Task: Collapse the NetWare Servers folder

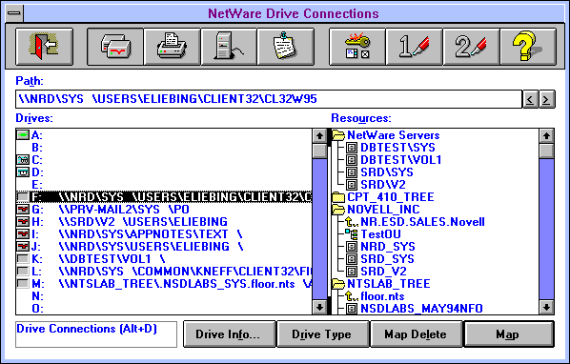Action: (x=338, y=135)
